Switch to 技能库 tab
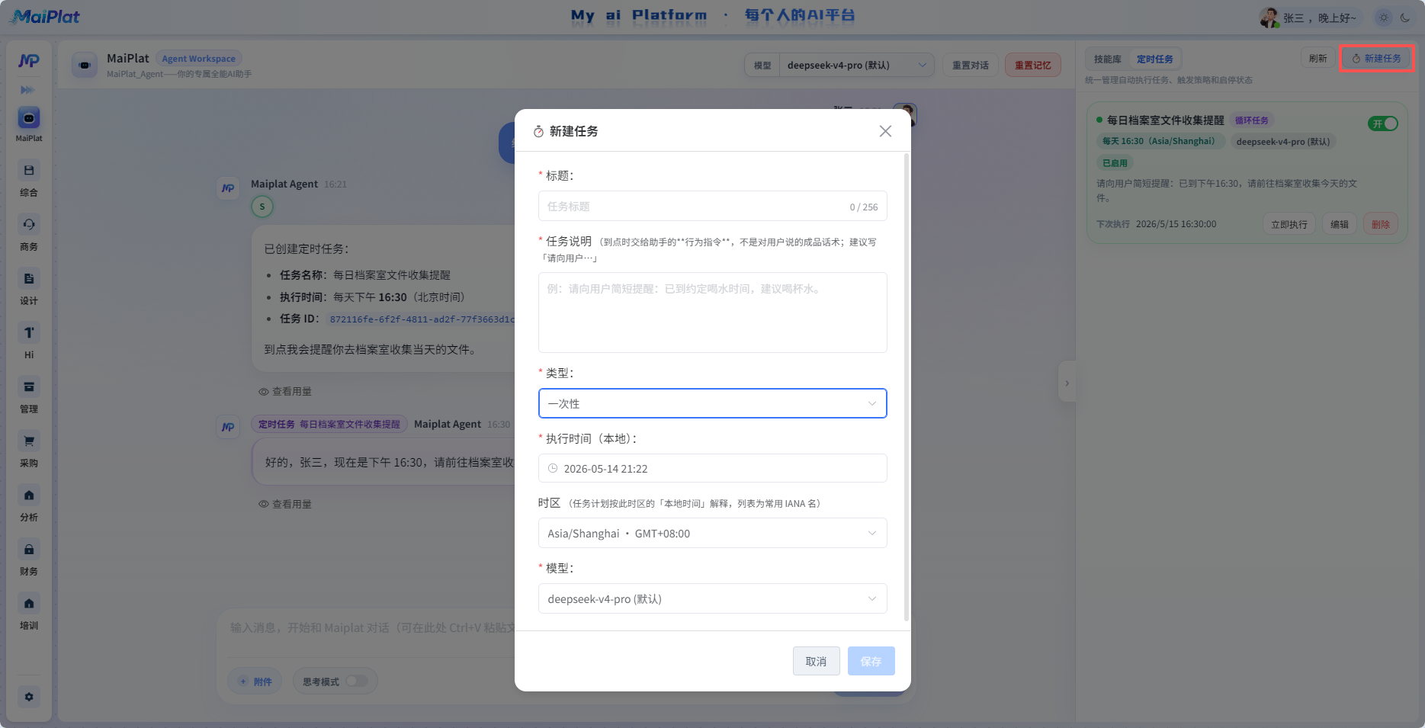This screenshot has height=728, width=1425. pos(1107,59)
